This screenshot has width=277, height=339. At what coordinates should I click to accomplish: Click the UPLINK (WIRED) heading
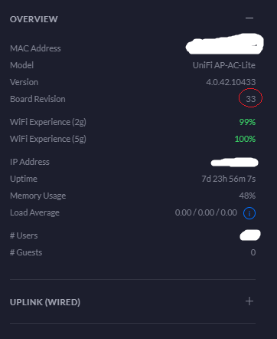(x=45, y=302)
